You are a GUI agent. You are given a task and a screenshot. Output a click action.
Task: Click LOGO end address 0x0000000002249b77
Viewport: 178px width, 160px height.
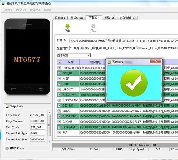click(x=126, y=111)
